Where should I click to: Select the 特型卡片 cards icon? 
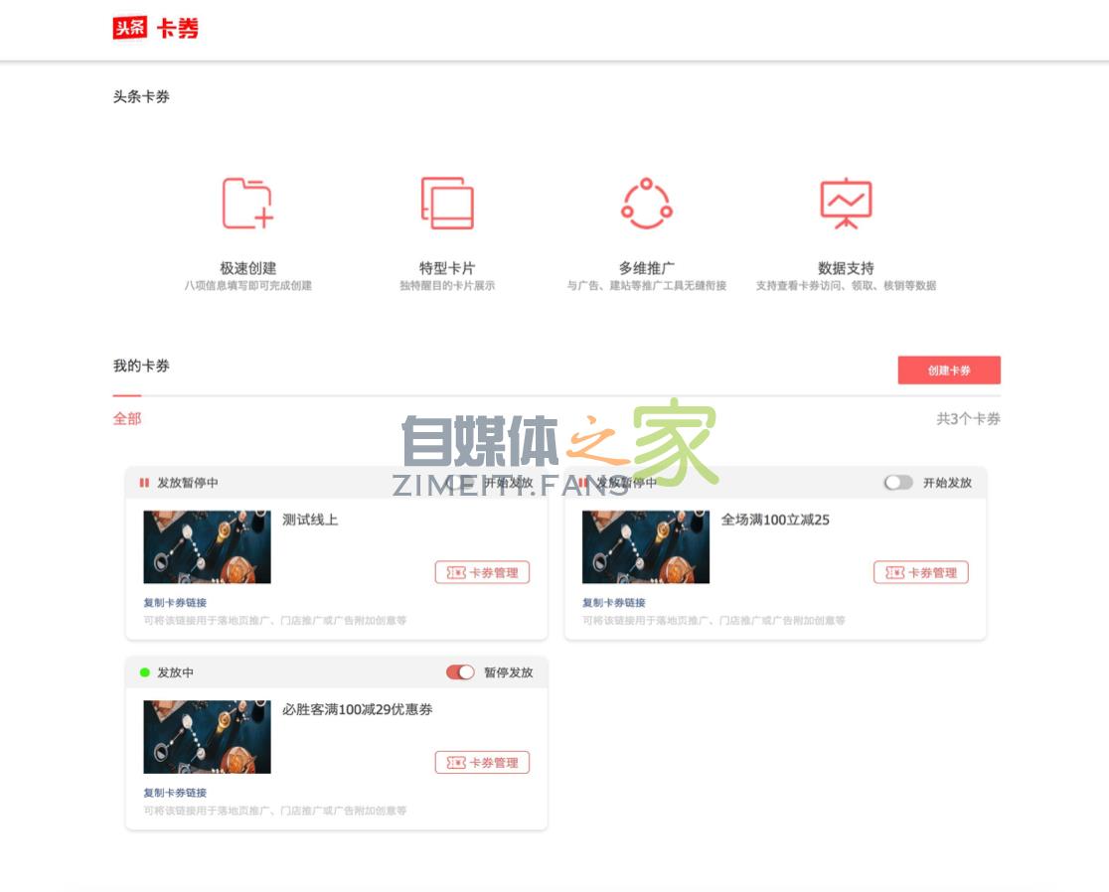pos(447,203)
